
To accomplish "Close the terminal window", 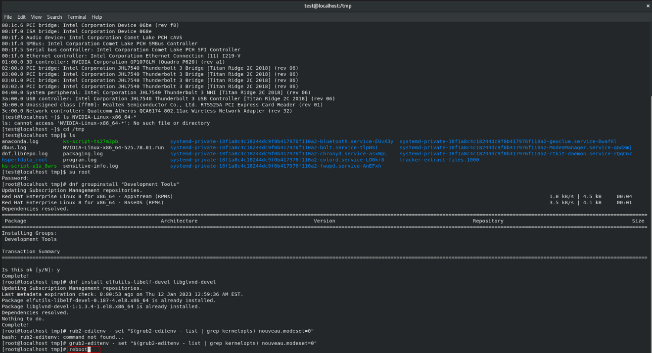I will (x=648, y=6).
